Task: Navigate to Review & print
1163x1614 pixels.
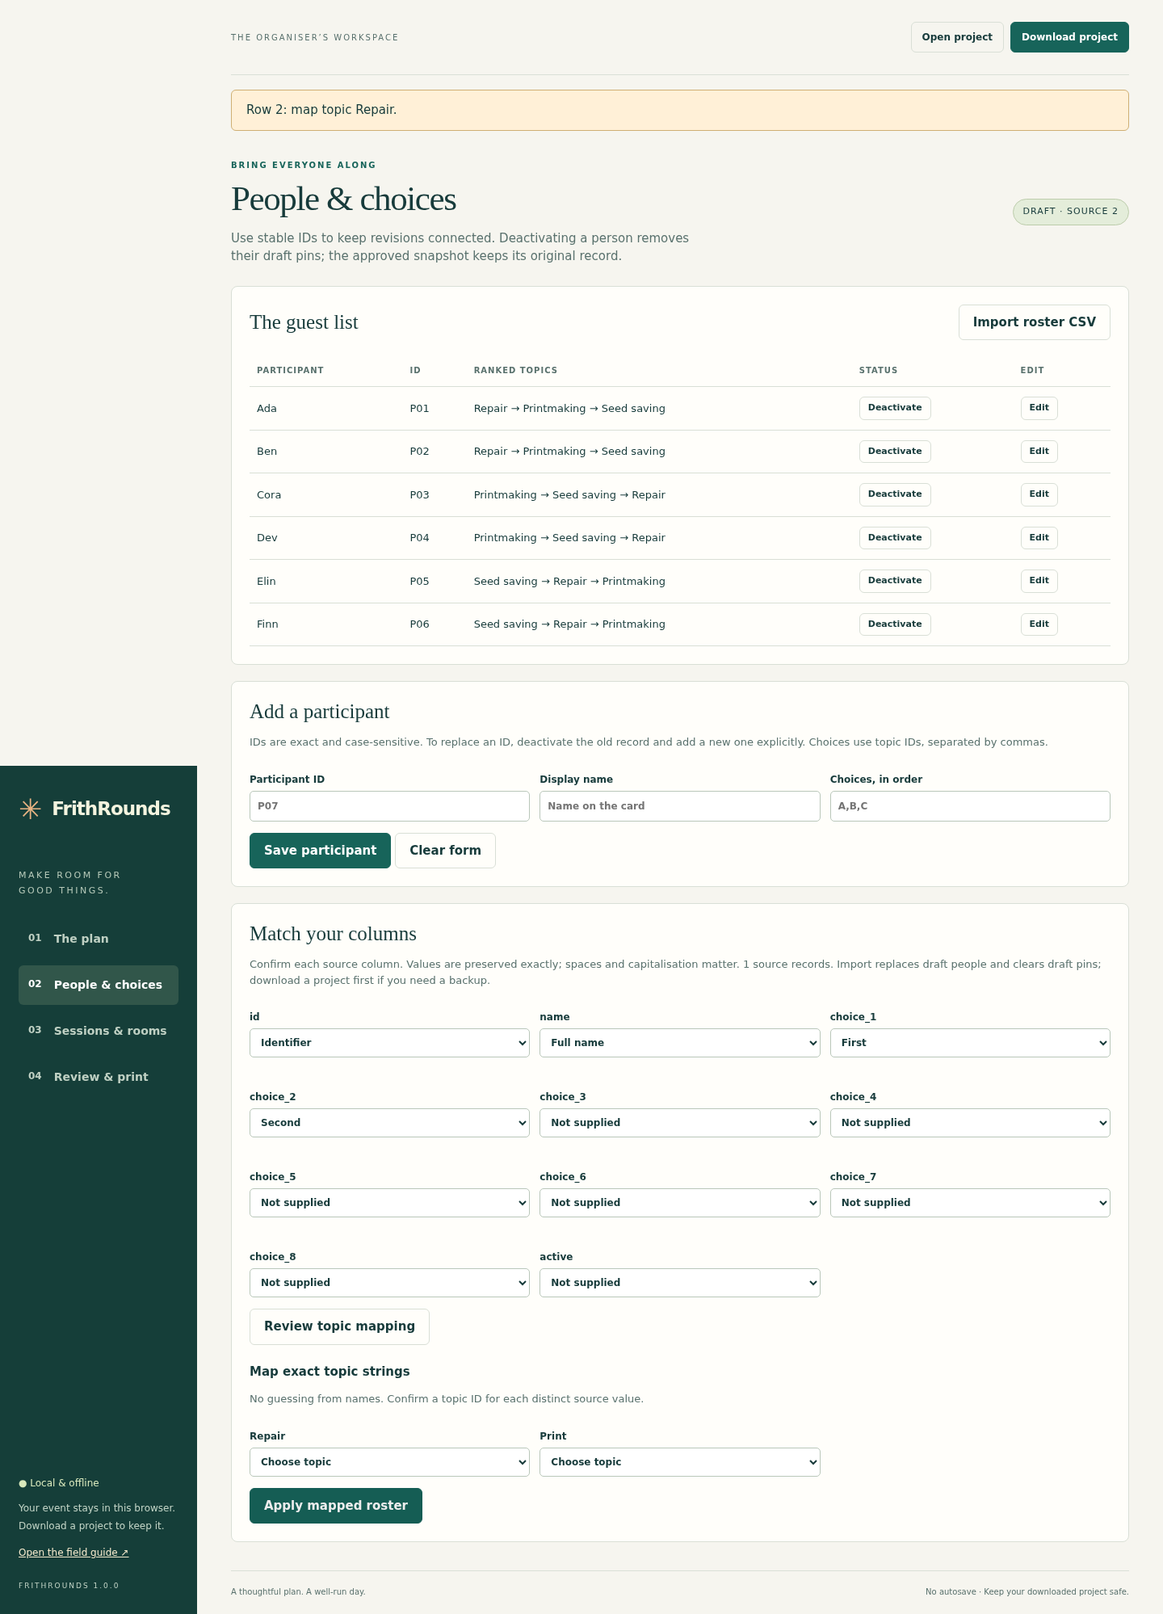Action: click(x=99, y=1077)
